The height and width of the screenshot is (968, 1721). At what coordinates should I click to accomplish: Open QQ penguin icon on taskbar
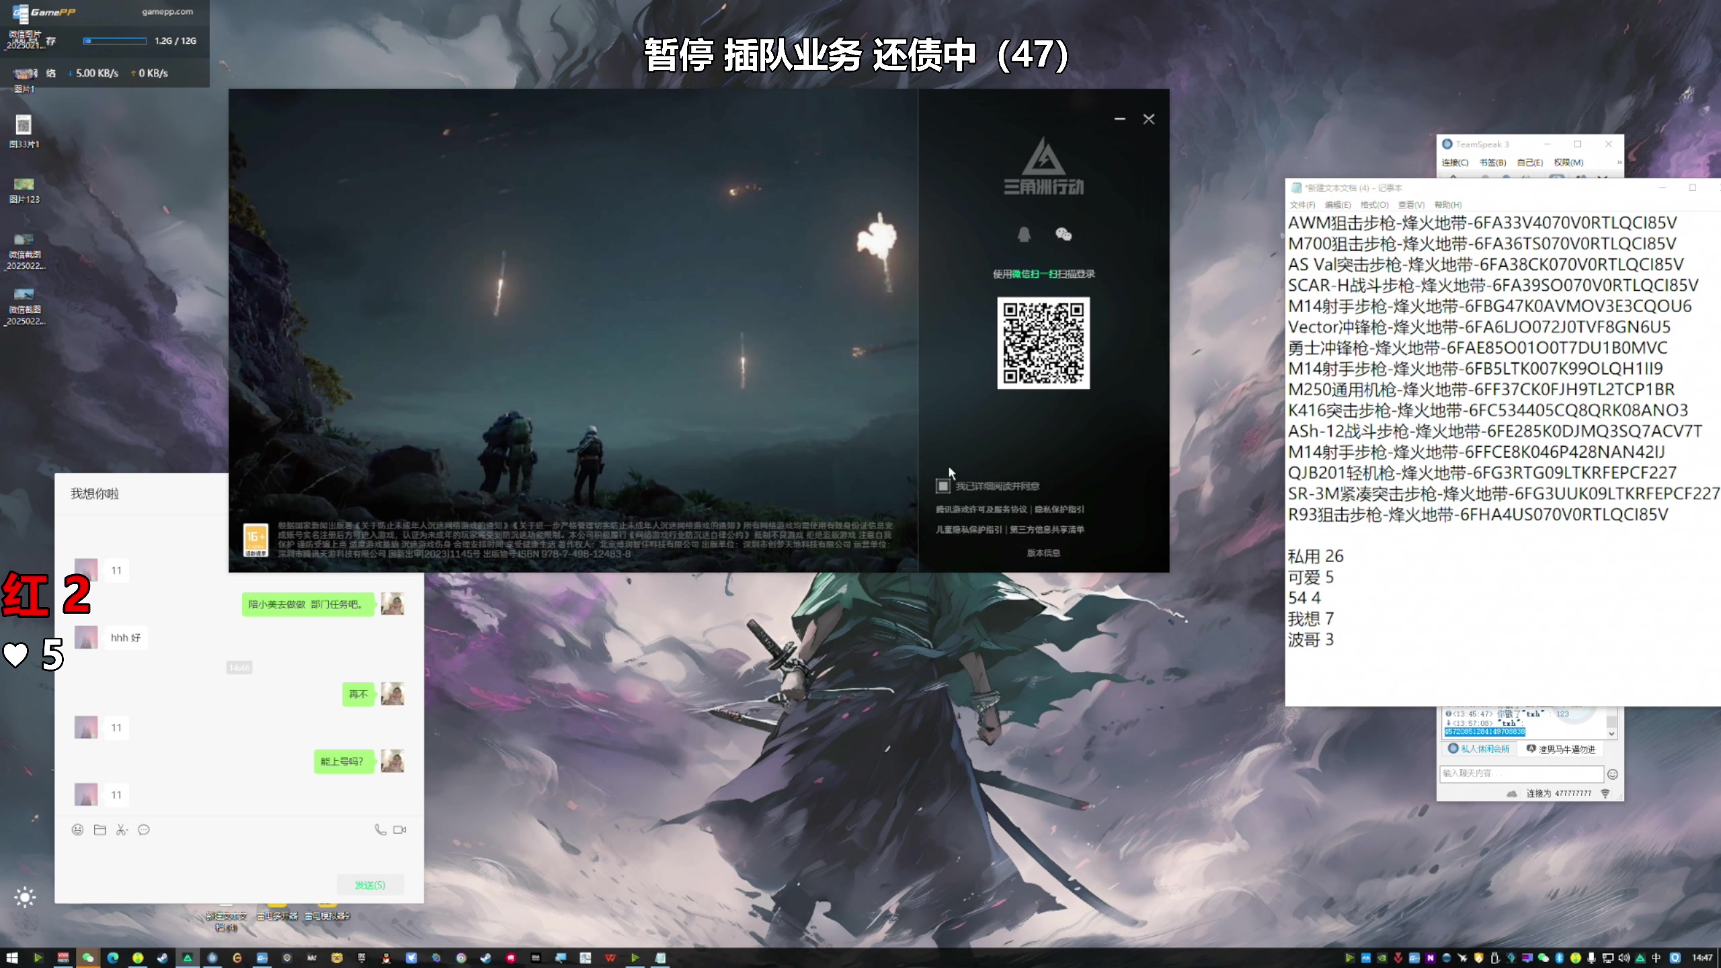point(386,958)
